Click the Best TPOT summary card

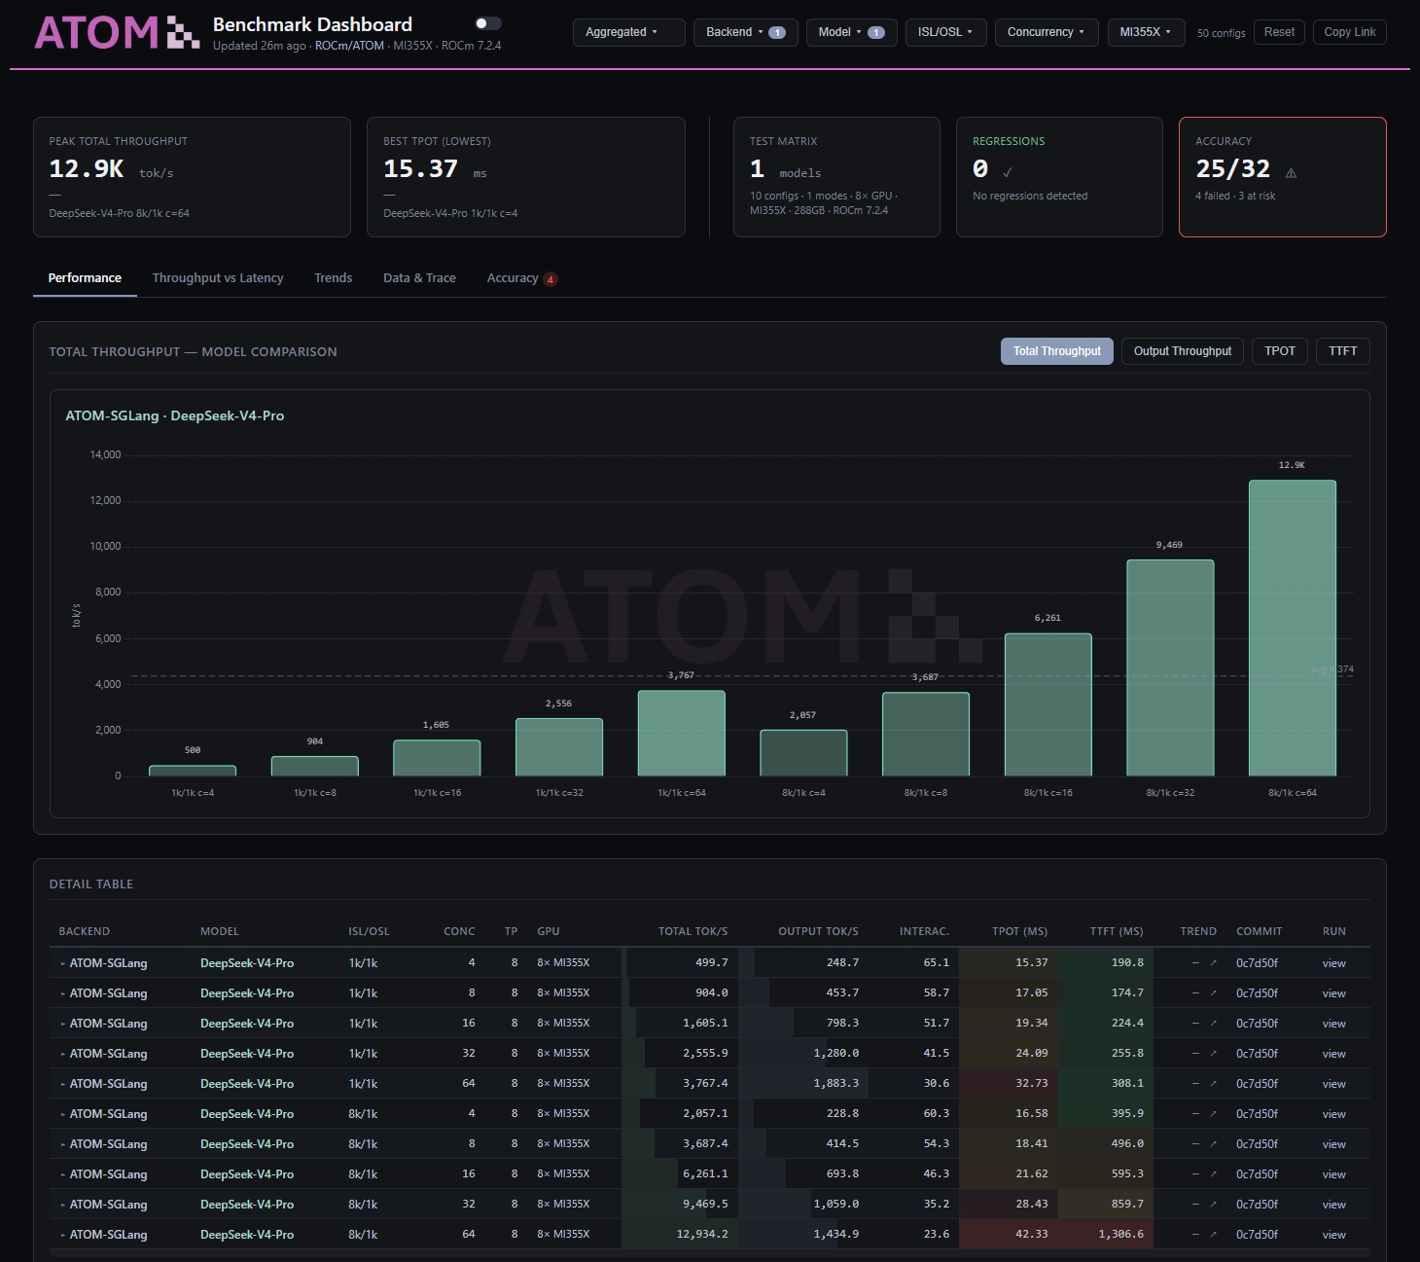(x=525, y=177)
